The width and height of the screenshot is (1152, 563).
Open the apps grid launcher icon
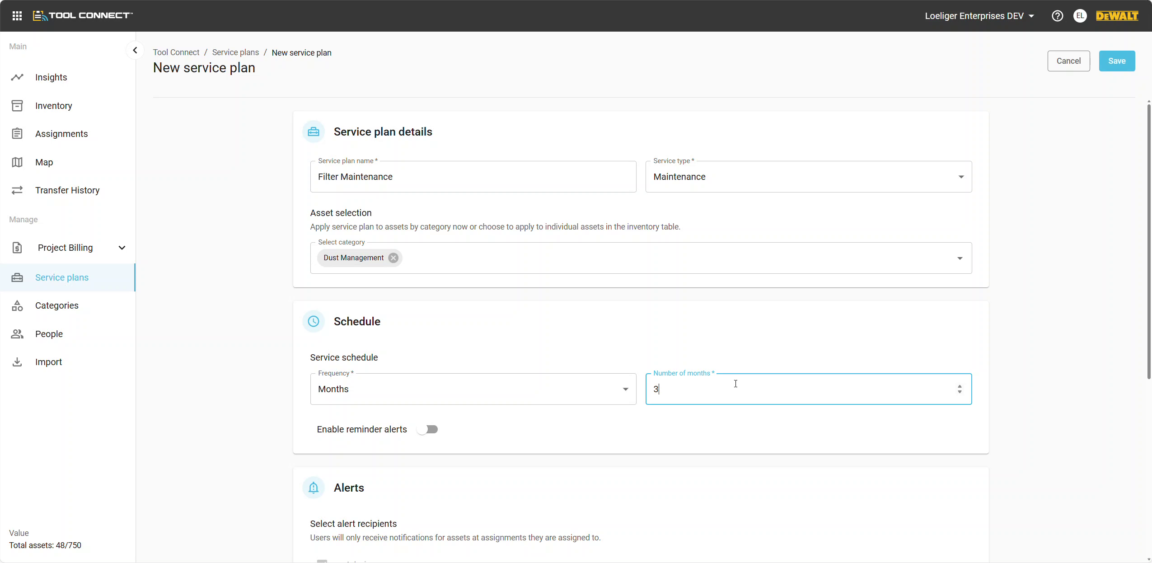[17, 16]
